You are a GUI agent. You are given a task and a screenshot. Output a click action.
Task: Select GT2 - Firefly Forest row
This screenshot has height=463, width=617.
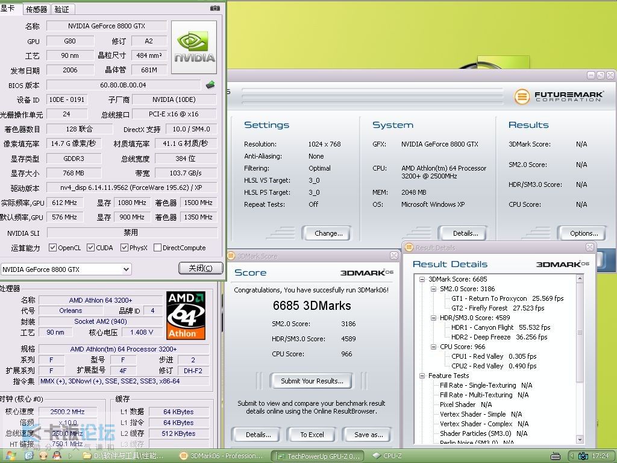coord(498,308)
